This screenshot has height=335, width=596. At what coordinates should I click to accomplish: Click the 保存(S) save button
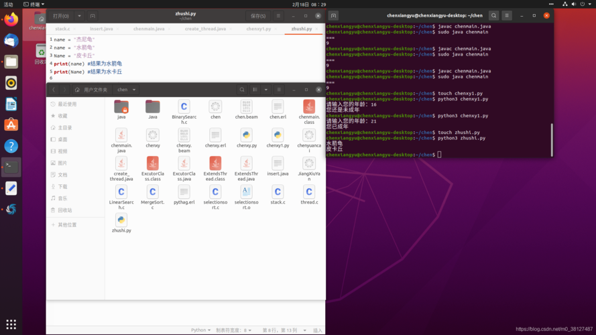click(258, 16)
